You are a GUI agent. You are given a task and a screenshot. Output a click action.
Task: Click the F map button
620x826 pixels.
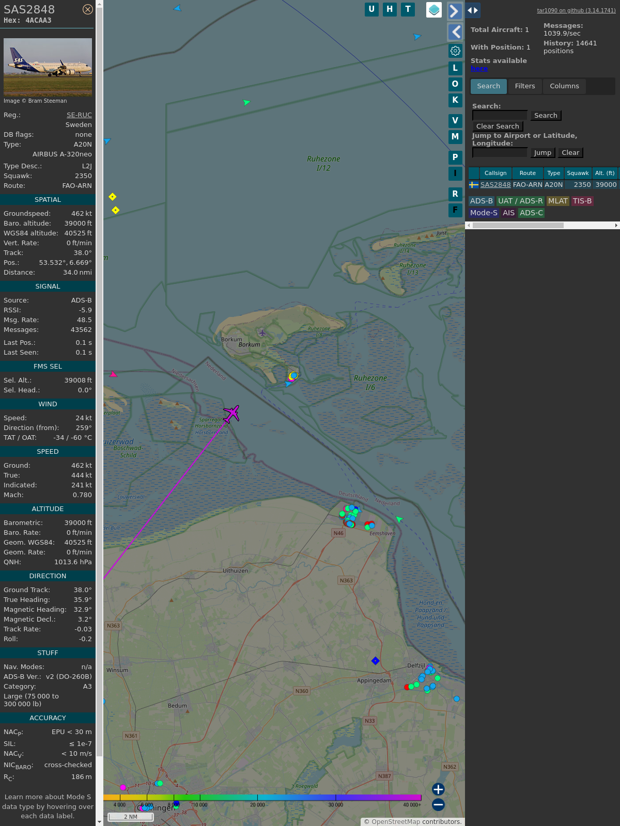coord(455,210)
